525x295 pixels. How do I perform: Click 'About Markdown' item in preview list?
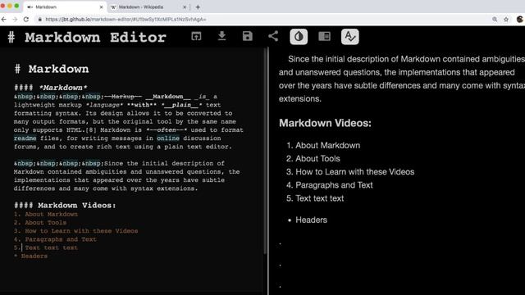(x=328, y=146)
